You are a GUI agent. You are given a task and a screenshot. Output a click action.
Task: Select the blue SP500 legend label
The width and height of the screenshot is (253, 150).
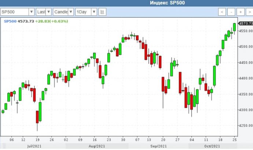tap(10, 21)
